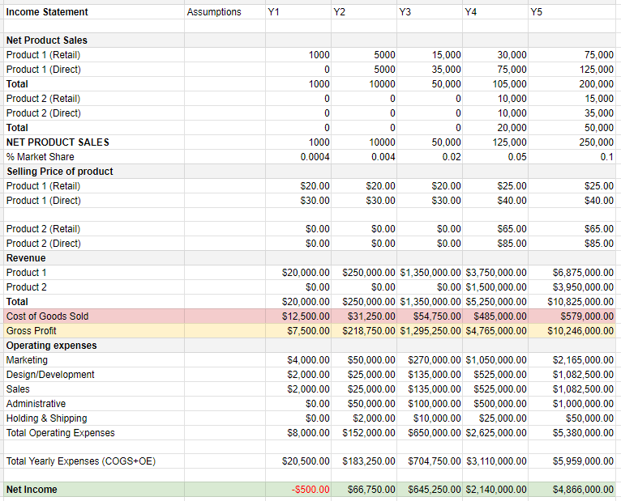Select the $10,246,000.00 gross profit cell
The image size is (621, 501).
(572, 331)
